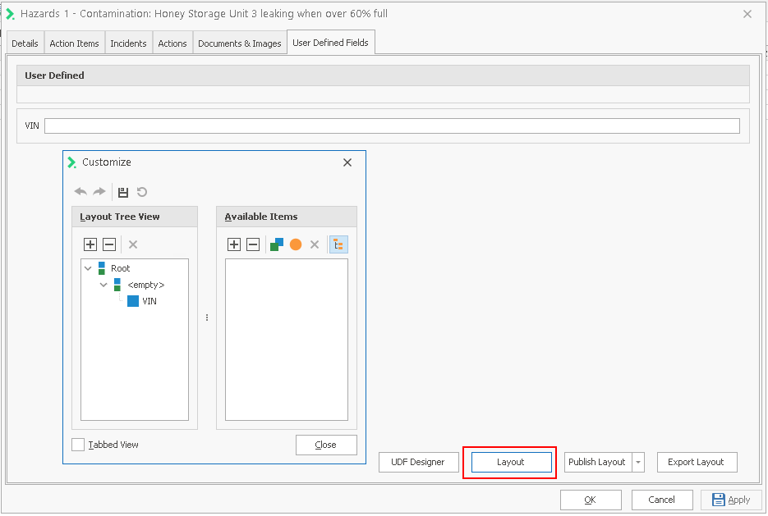Click the UDF Designer button

click(x=418, y=462)
